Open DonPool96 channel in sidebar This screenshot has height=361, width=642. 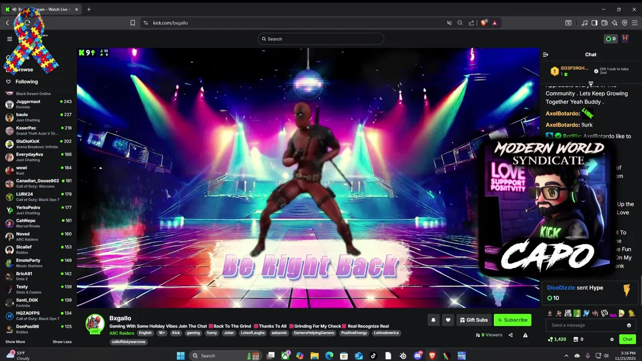coord(38,329)
